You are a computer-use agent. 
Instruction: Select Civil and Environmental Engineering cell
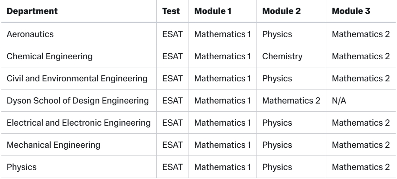click(x=77, y=79)
